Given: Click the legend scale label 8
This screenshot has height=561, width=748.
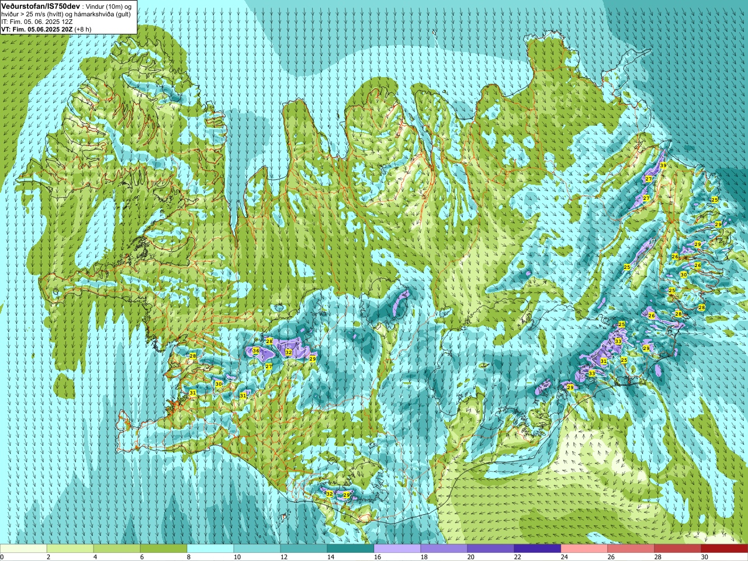Looking at the screenshot, I should (x=189, y=557).
